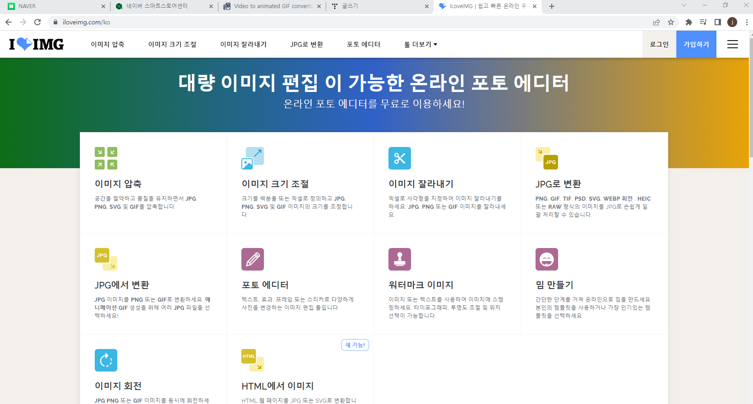Viewport: 753px width, 404px height.
Task: Open the JPG에서 변환 card title
Action: point(122,285)
